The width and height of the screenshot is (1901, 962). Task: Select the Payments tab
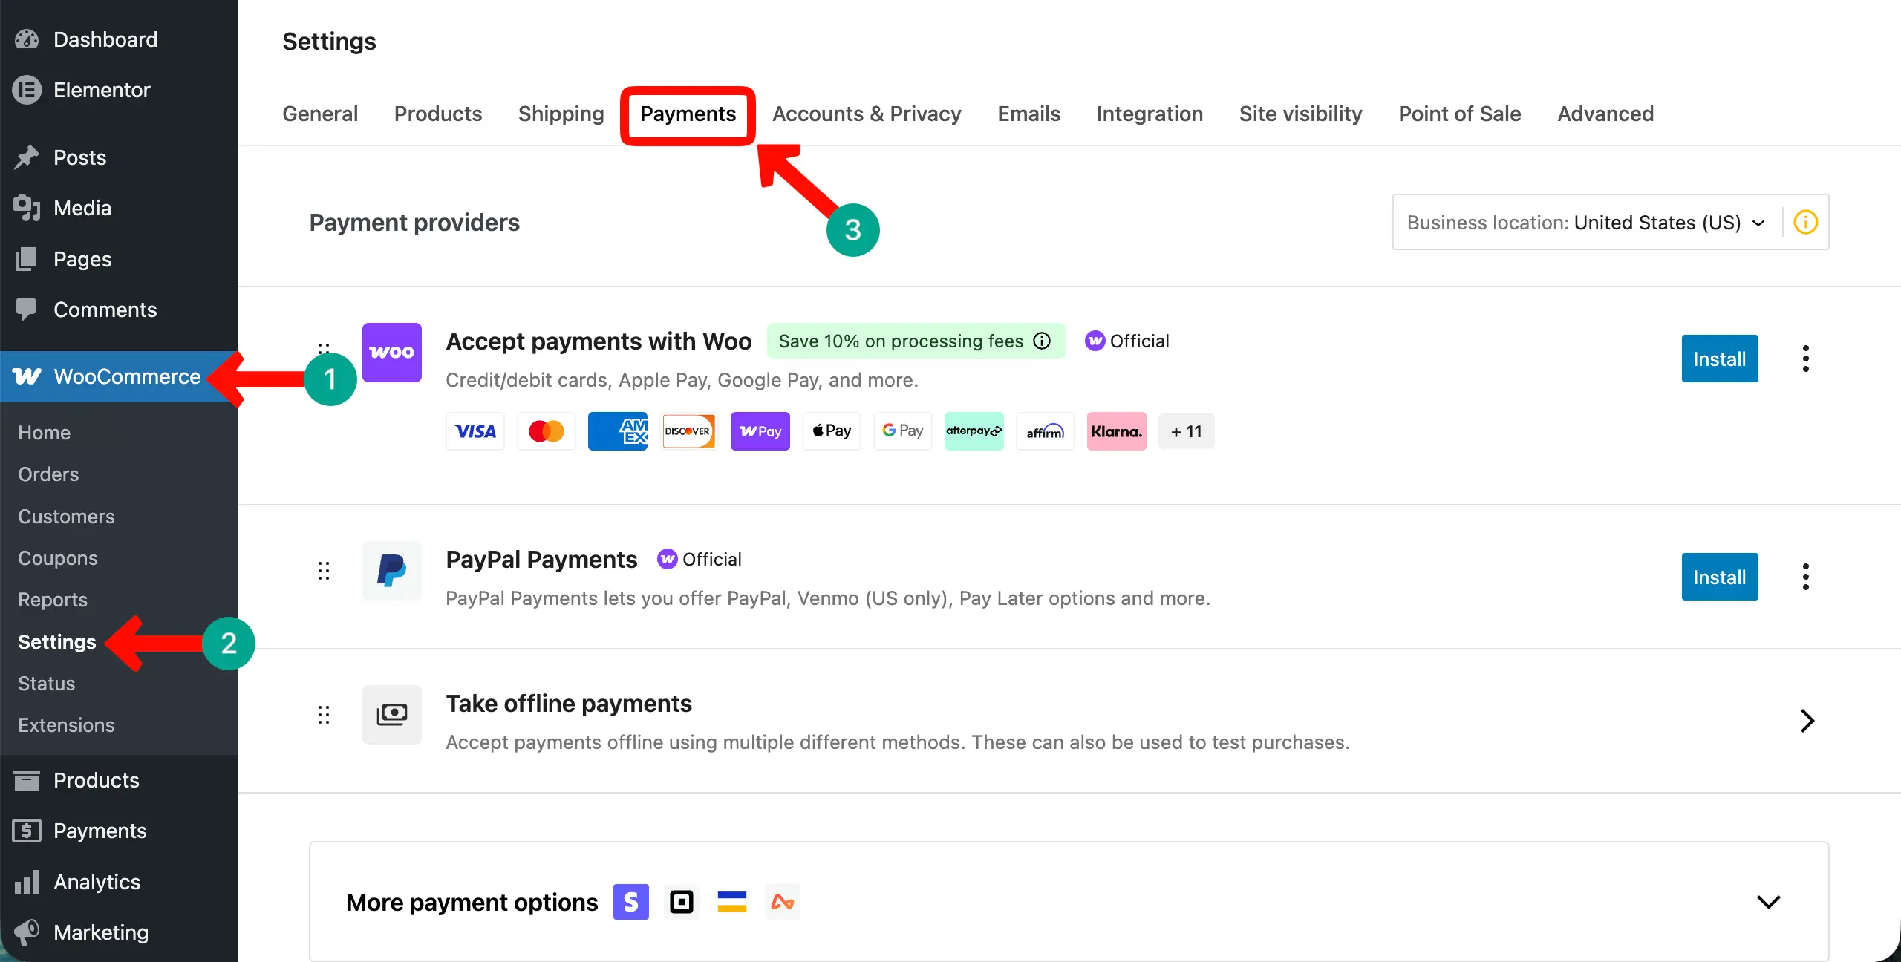click(x=688, y=114)
